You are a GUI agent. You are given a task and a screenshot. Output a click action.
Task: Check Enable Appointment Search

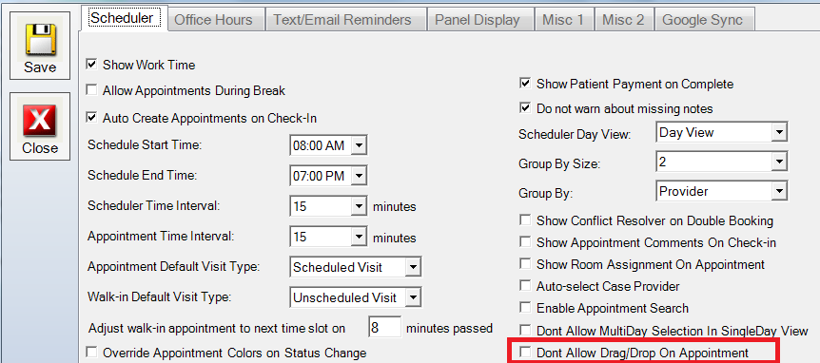525,308
